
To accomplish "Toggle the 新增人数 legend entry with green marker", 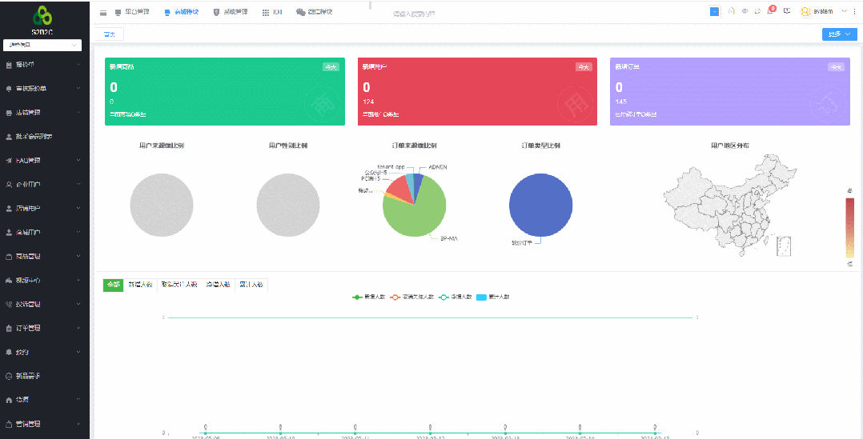I will pyautogui.click(x=369, y=297).
